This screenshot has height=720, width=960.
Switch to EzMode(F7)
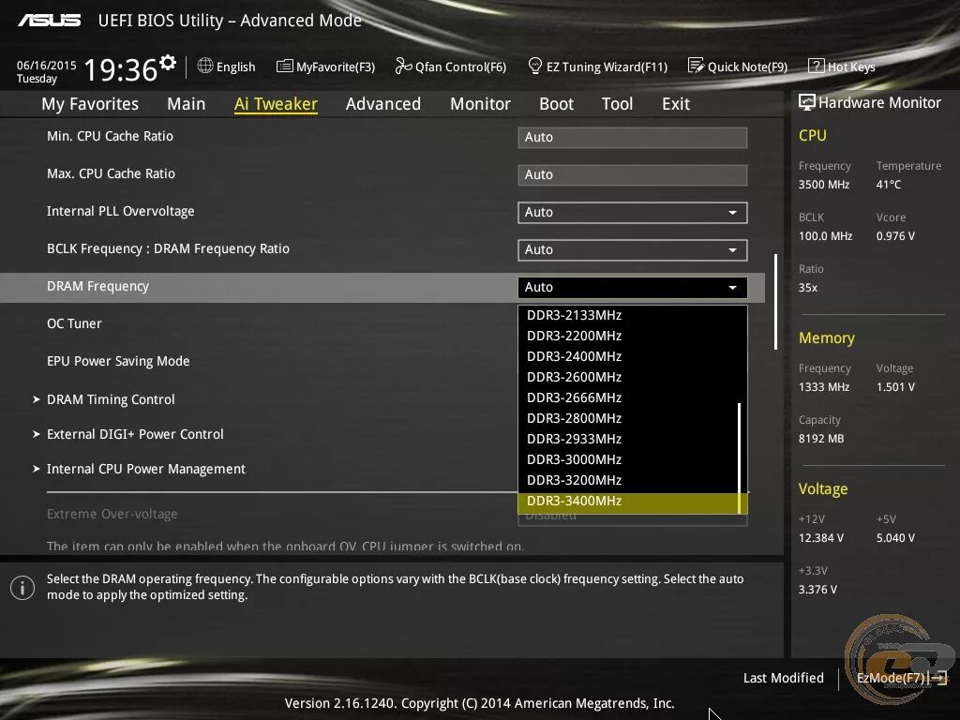(902, 678)
